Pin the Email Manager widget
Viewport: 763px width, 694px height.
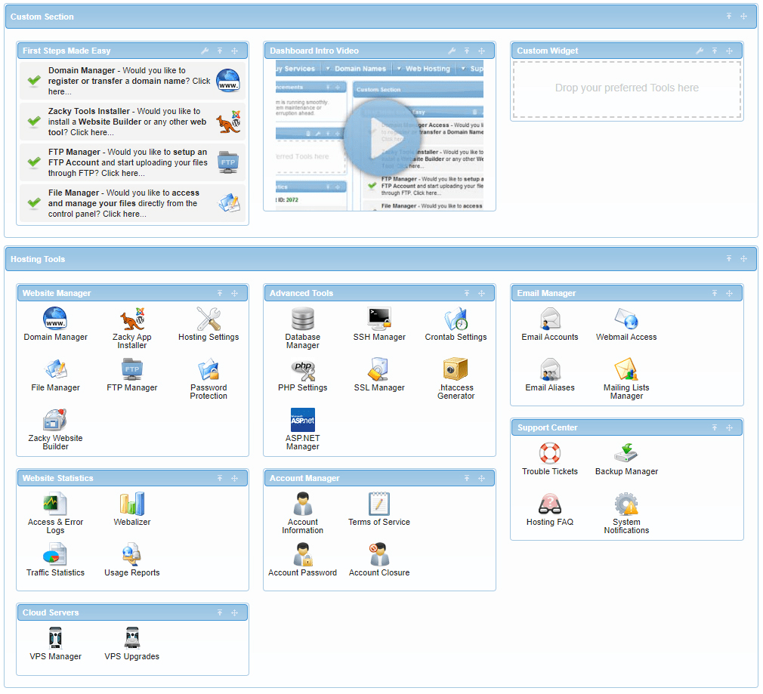[x=714, y=293]
